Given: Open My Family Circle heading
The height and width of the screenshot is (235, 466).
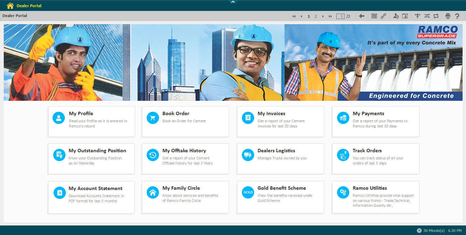Looking at the screenshot, I should pyautogui.click(x=181, y=188).
